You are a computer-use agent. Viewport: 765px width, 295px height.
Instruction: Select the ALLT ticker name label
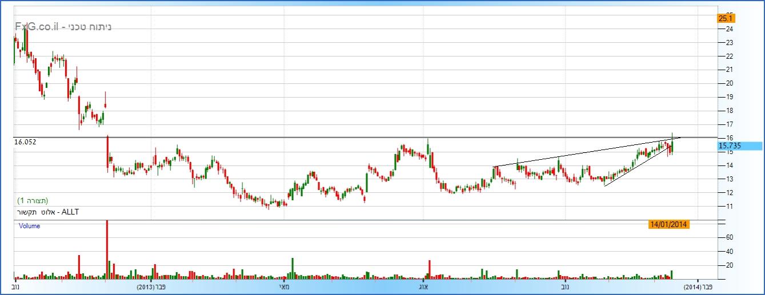click(x=47, y=212)
